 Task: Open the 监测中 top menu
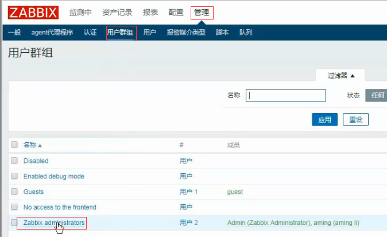click(80, 12)
